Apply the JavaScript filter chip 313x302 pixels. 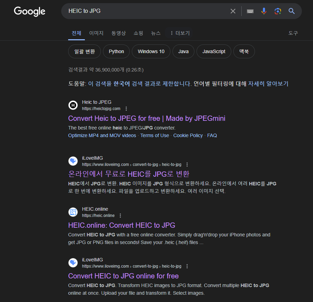[x=214, y=51]
